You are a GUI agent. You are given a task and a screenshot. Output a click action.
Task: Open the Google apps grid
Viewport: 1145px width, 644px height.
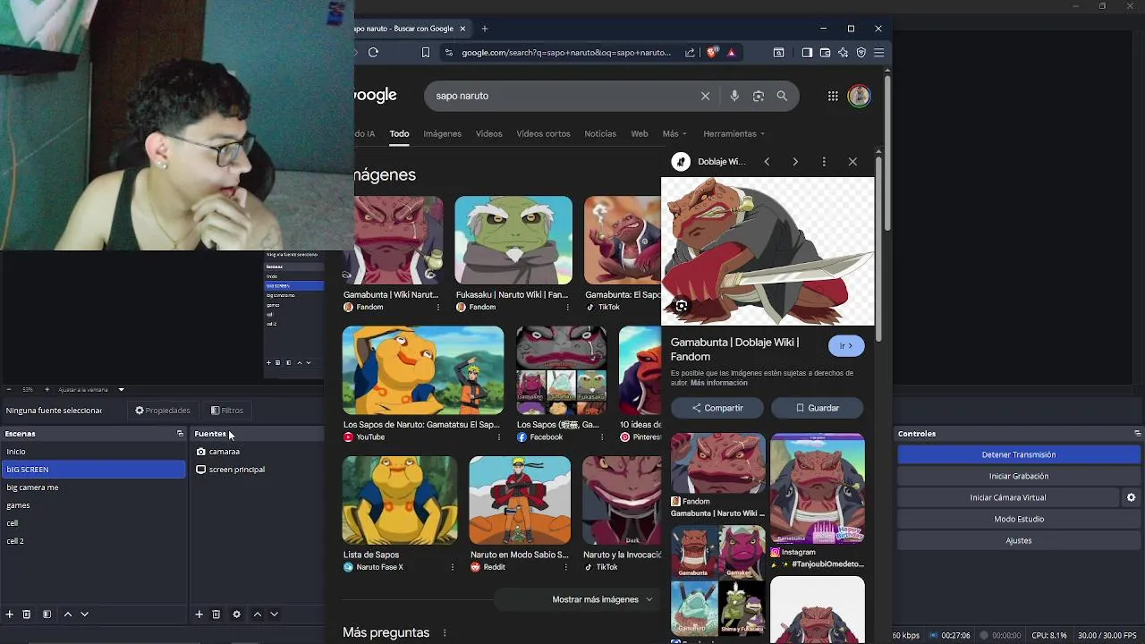click(833, 96)
